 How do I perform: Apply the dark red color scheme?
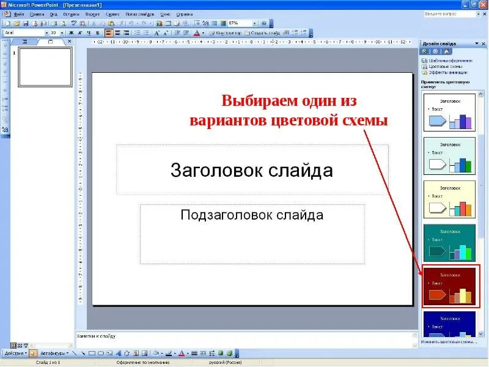(449, 286)
